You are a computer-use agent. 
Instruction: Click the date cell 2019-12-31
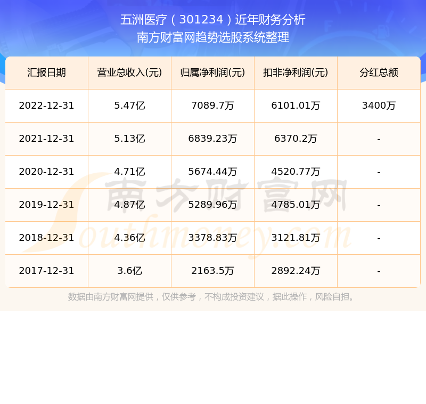46,205
